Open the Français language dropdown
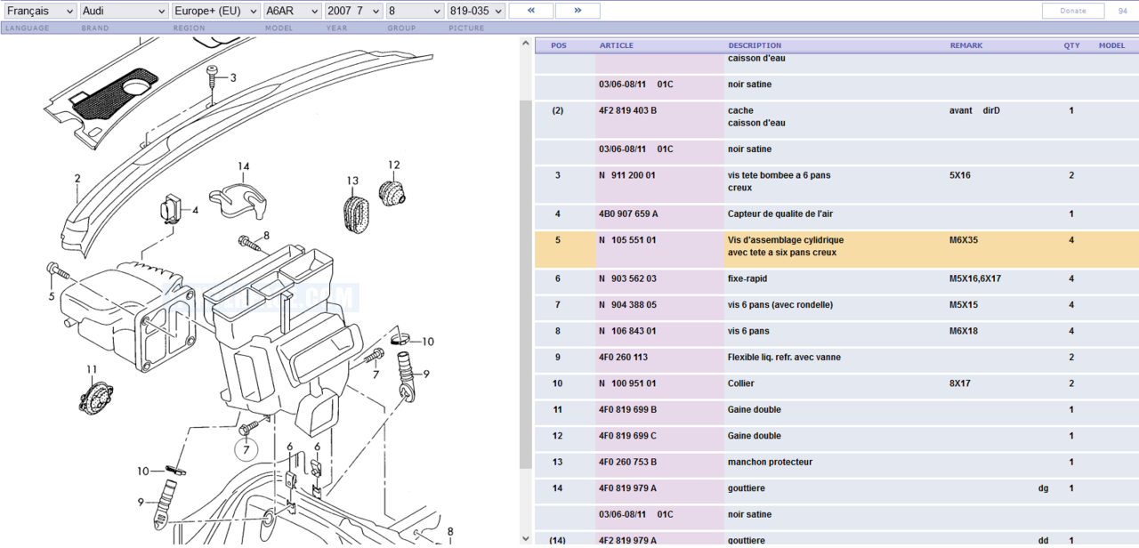Viewport: 1139px width, 548px height. pos(40,11)
